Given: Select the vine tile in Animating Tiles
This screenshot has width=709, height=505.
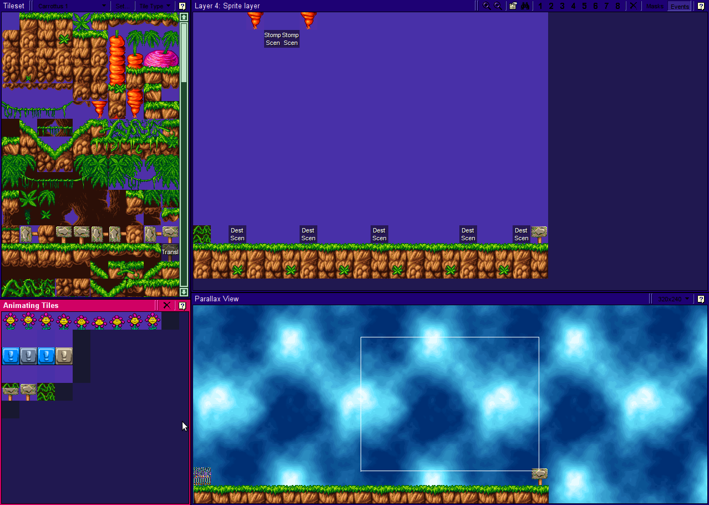Looking at the screenshot, I should (46, 392).
